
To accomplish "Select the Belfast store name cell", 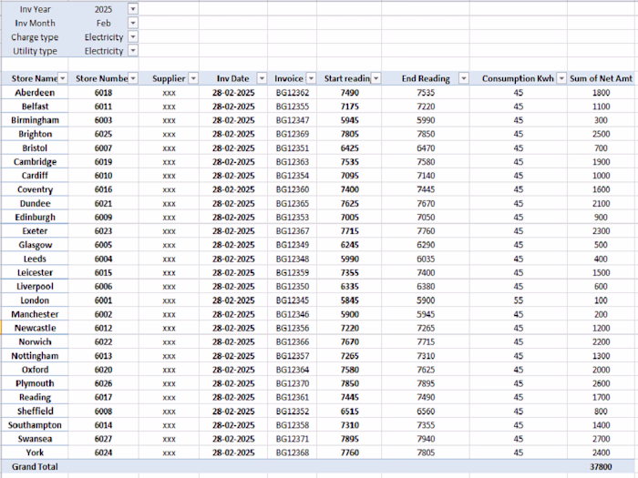I will click(x=35, y=107).
